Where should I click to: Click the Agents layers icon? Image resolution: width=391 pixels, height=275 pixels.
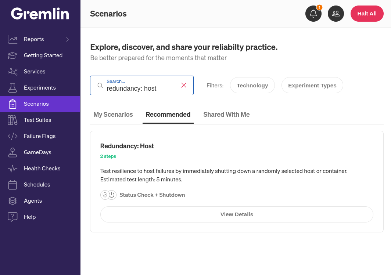(12, 201)
